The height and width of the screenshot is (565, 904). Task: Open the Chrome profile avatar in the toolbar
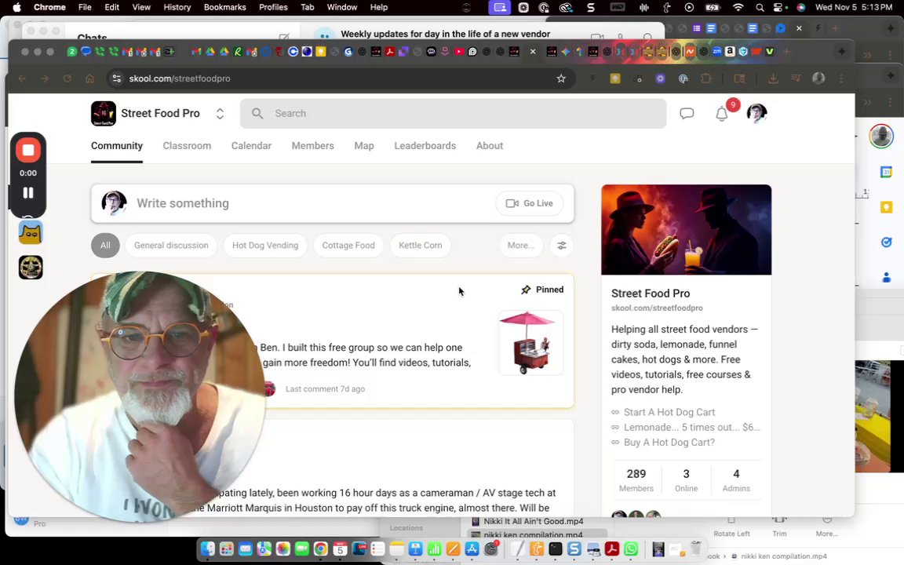[818, 78]
